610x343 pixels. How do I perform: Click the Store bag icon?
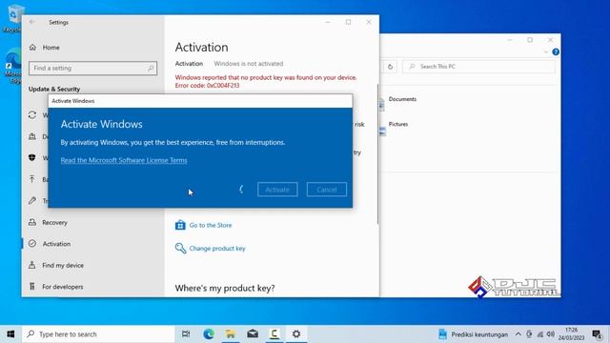[180, 225]
